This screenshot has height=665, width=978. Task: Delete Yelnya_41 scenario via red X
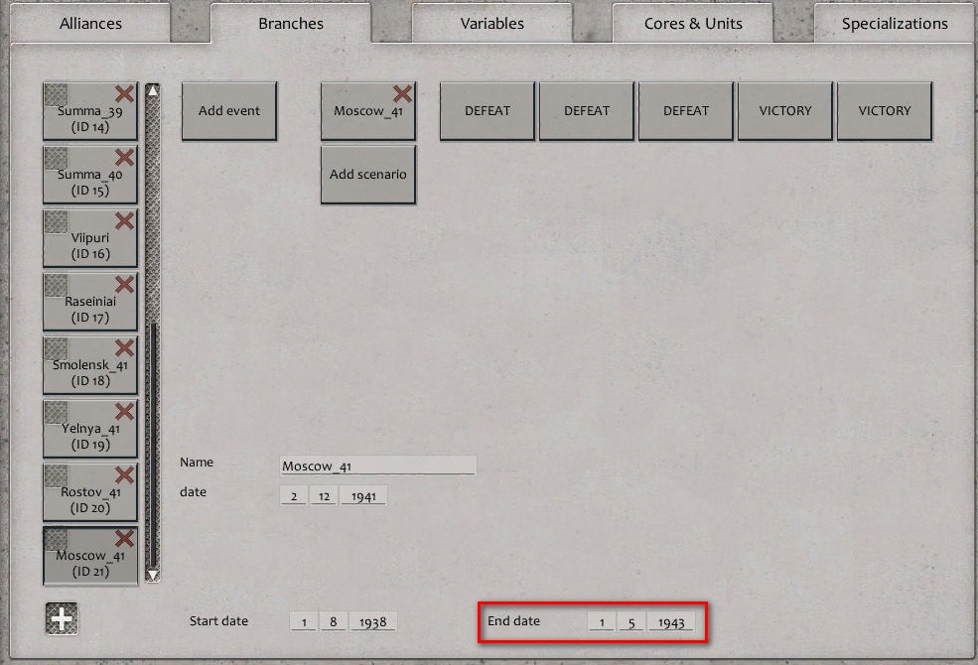pyautogui.click(x=125, y=411)
